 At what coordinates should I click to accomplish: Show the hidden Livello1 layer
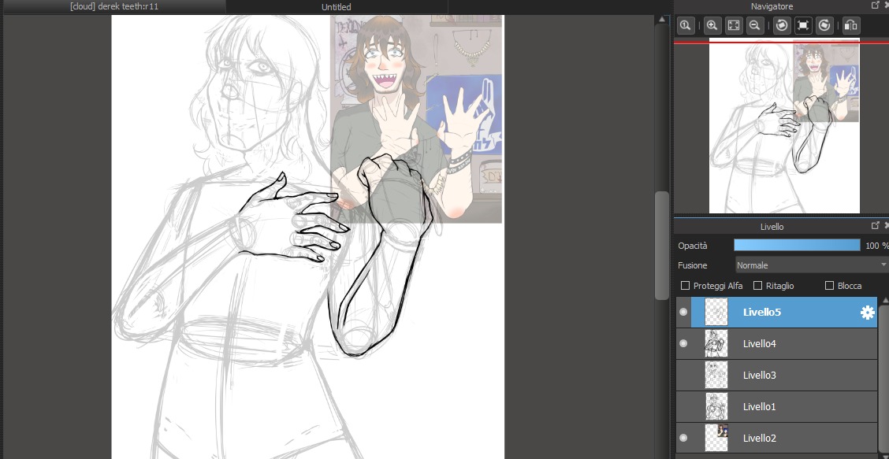tap(683, 406)
